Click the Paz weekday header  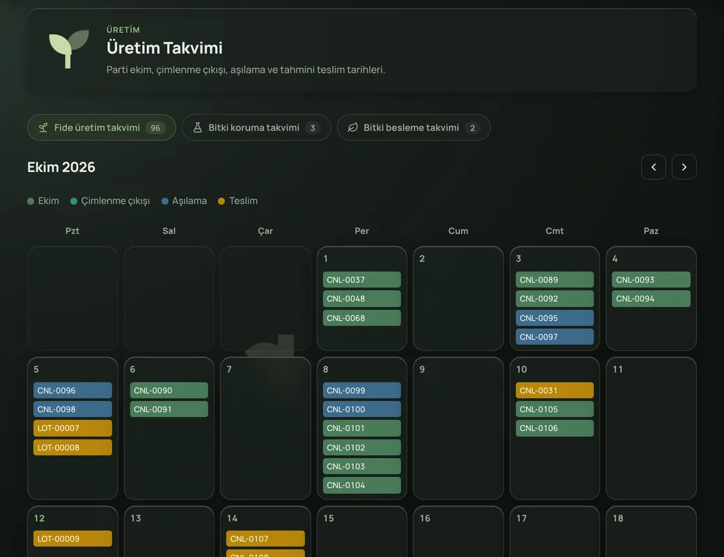pyautogui.click(x=651, y=230)
